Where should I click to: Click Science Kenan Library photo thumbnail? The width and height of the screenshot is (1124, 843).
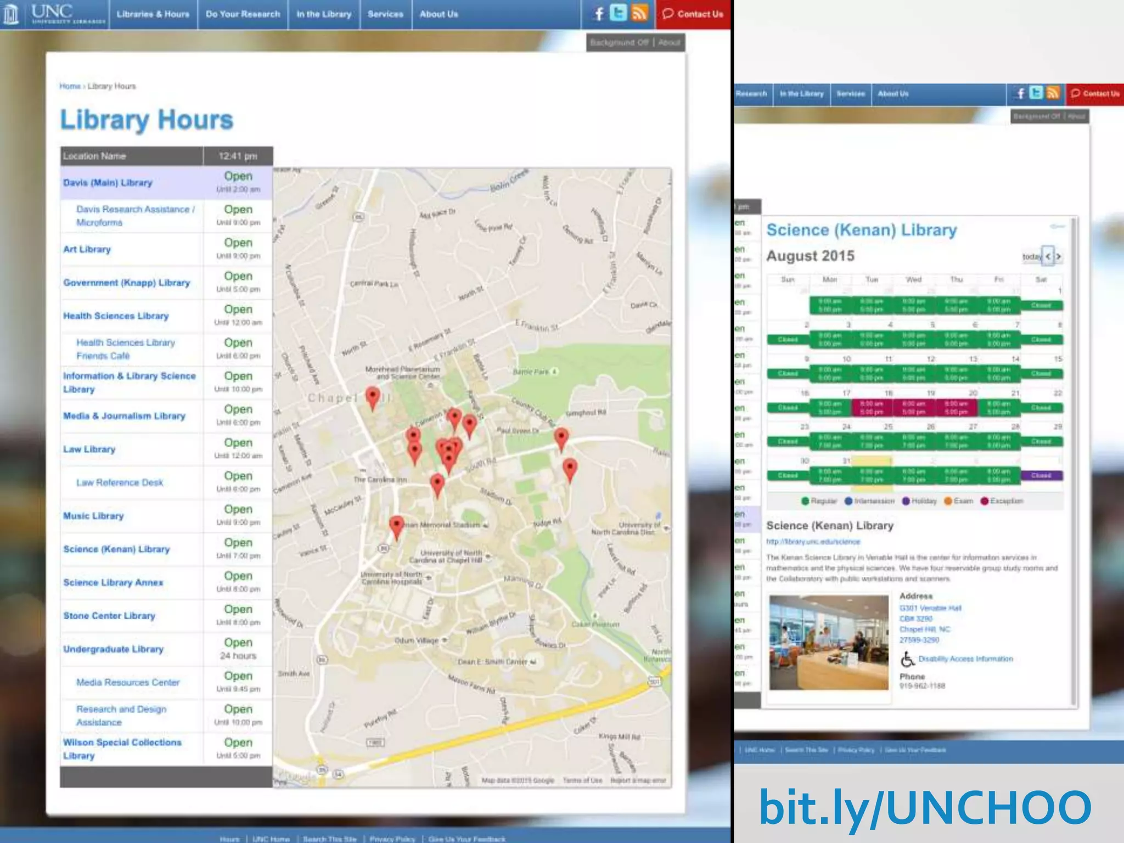tap(829, 642)
